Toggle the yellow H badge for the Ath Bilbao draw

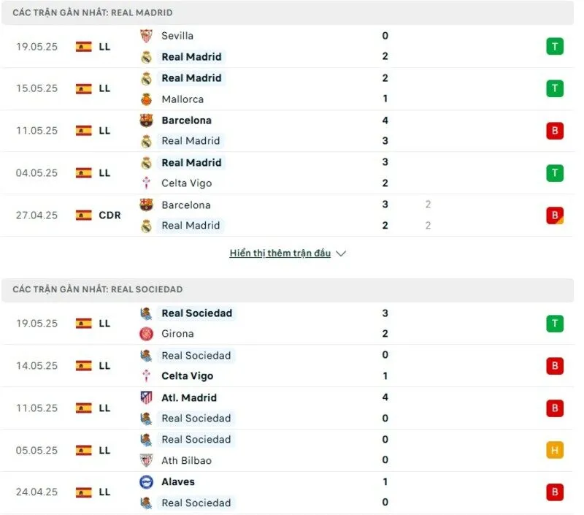click(x=555, y=450)
